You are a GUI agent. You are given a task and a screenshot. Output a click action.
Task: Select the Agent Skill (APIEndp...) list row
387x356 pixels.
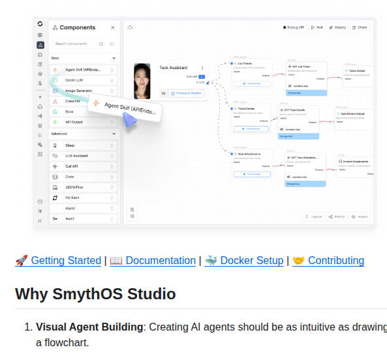84,70
